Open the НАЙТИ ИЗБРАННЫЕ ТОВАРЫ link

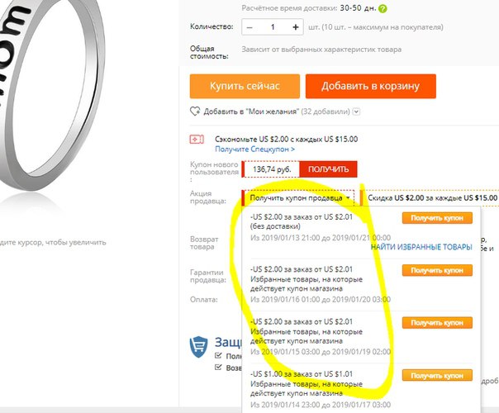click(421, 247)
